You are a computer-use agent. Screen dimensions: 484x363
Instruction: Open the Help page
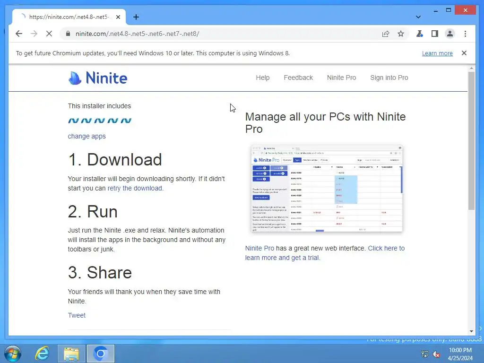tap(263, 78)
